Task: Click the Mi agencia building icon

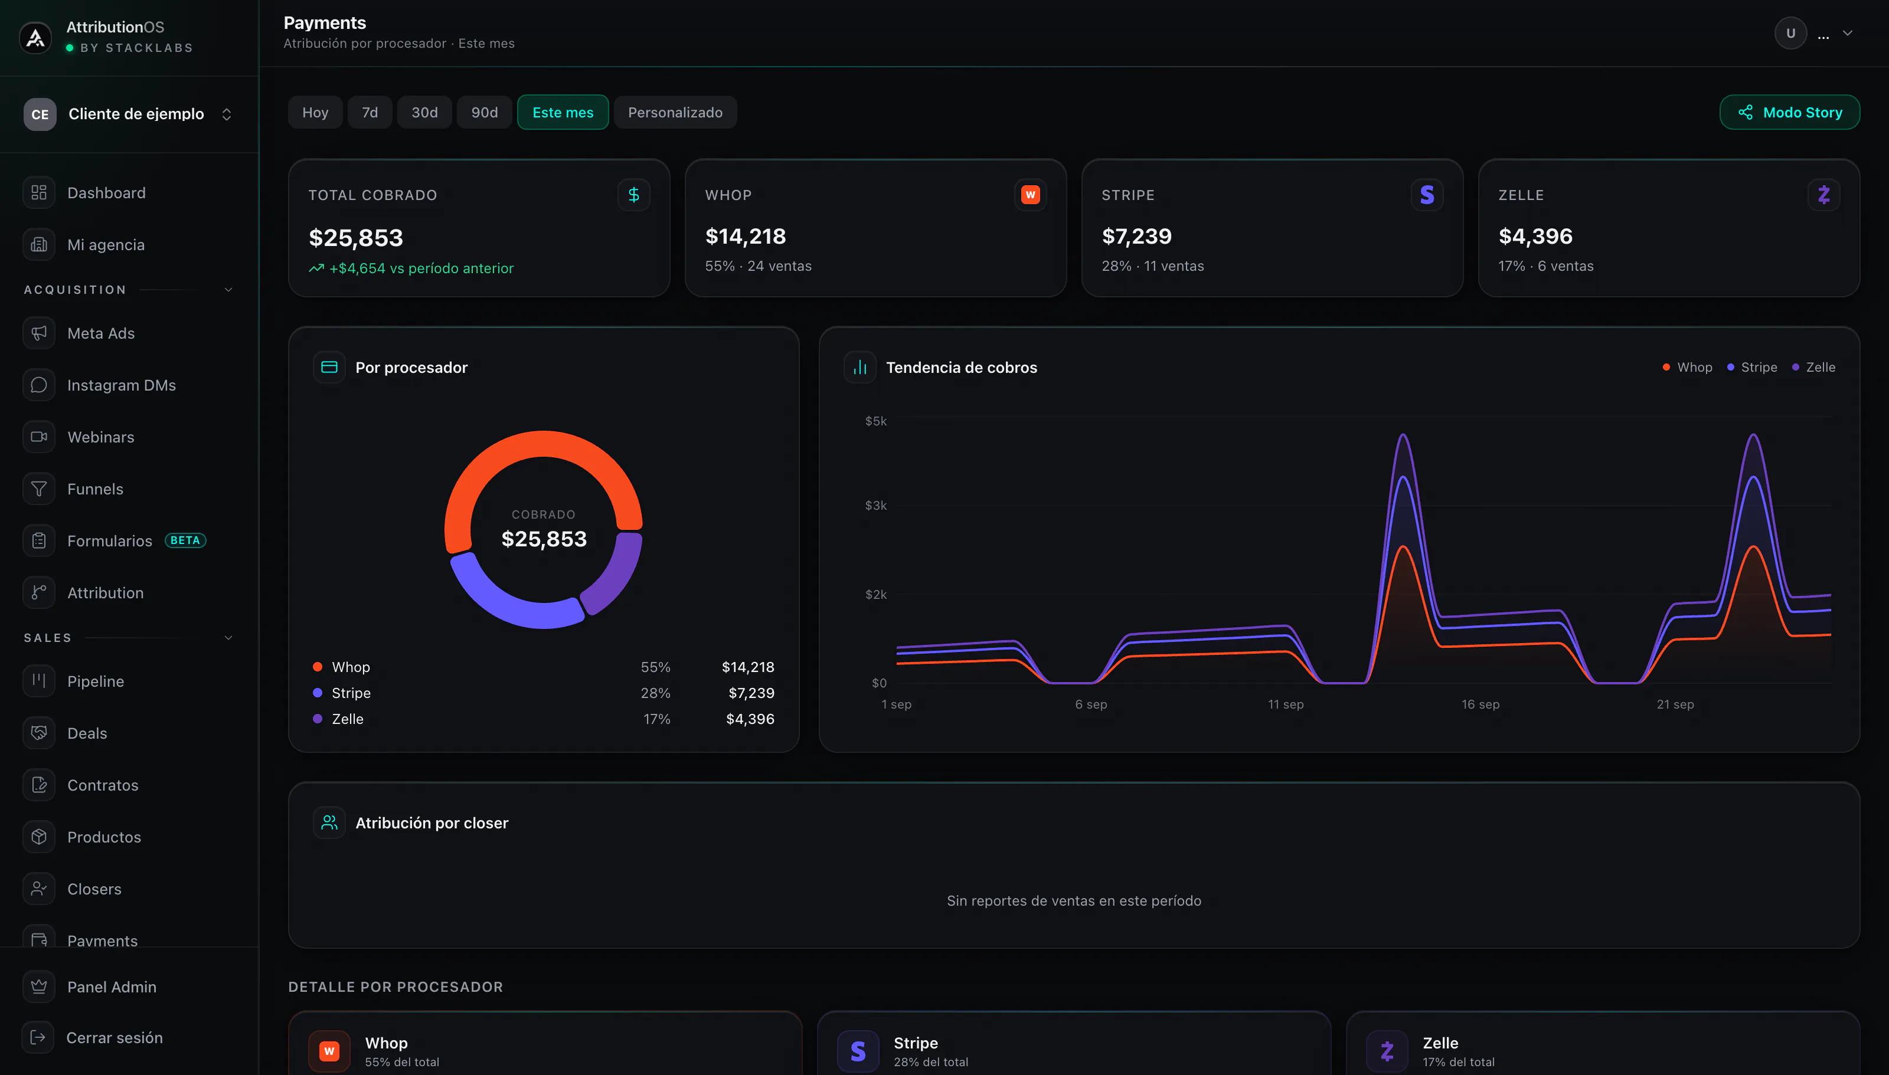Action: pos(39,244)
